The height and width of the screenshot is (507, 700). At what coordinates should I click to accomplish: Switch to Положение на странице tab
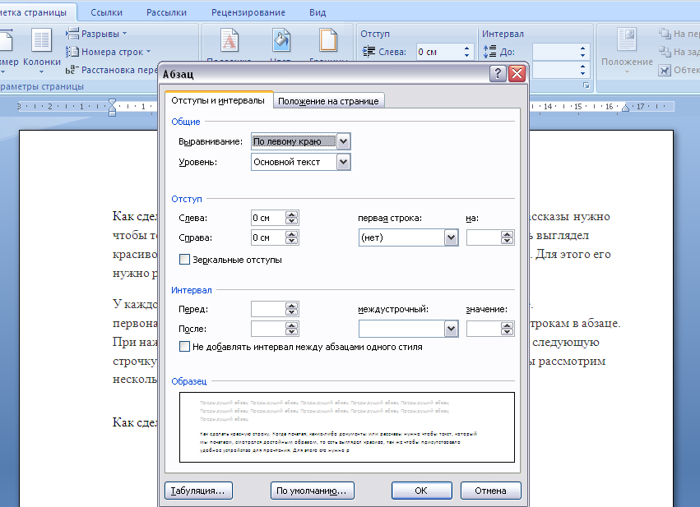[x=328, y=101]
